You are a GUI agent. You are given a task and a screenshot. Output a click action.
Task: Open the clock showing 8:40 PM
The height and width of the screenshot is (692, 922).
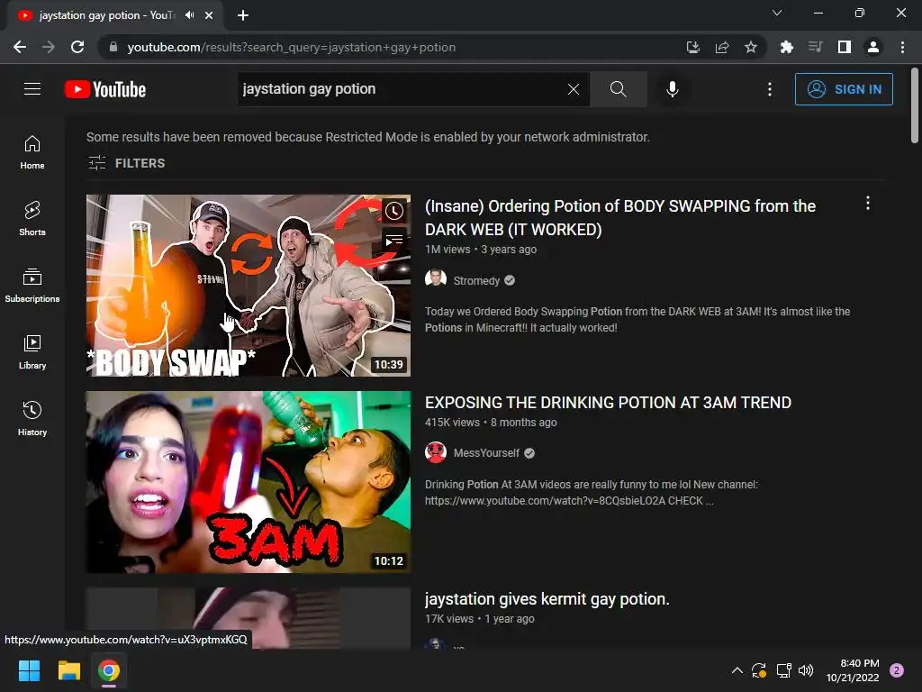point(853,670)
